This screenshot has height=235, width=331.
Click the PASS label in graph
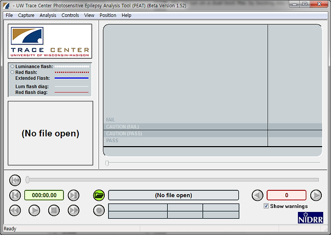(112, 141)
